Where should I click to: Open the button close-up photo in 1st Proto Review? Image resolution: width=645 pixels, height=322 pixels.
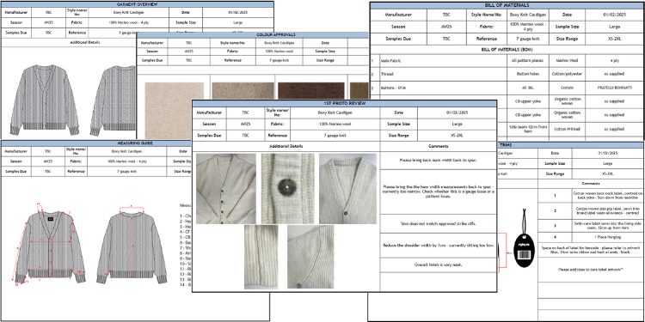point(287,189)
